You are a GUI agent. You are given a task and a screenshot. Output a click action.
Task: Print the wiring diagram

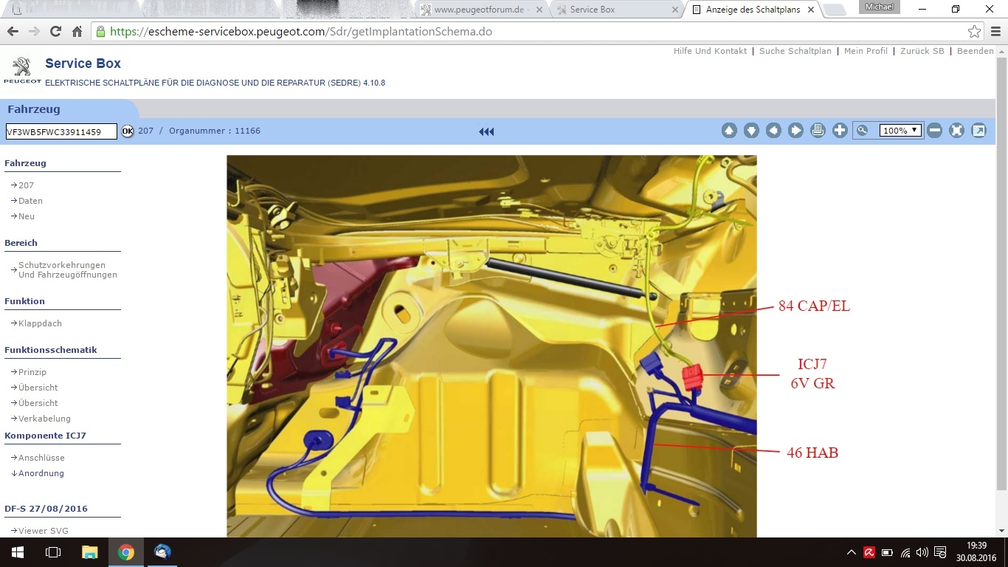tap(818, 131)
